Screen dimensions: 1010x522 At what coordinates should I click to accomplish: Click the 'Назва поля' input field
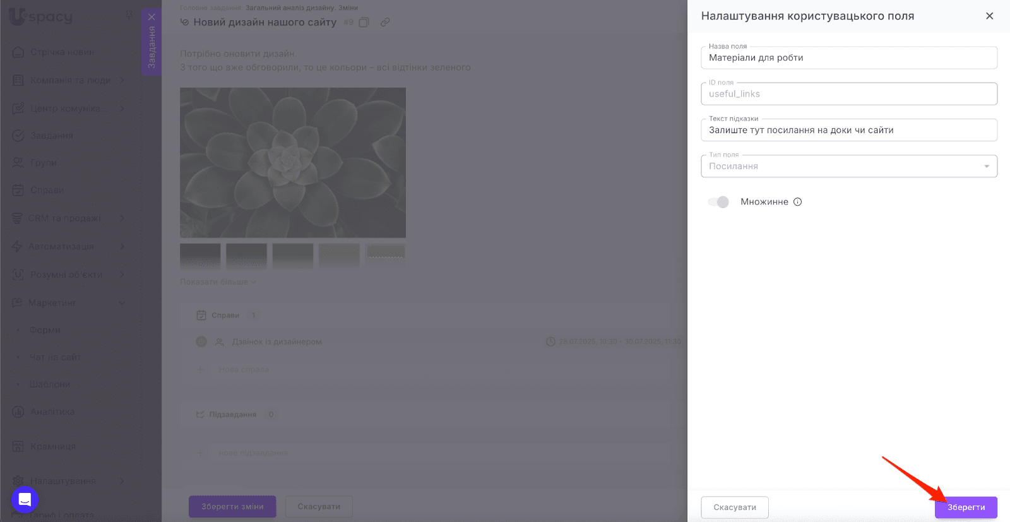point(849,57)
